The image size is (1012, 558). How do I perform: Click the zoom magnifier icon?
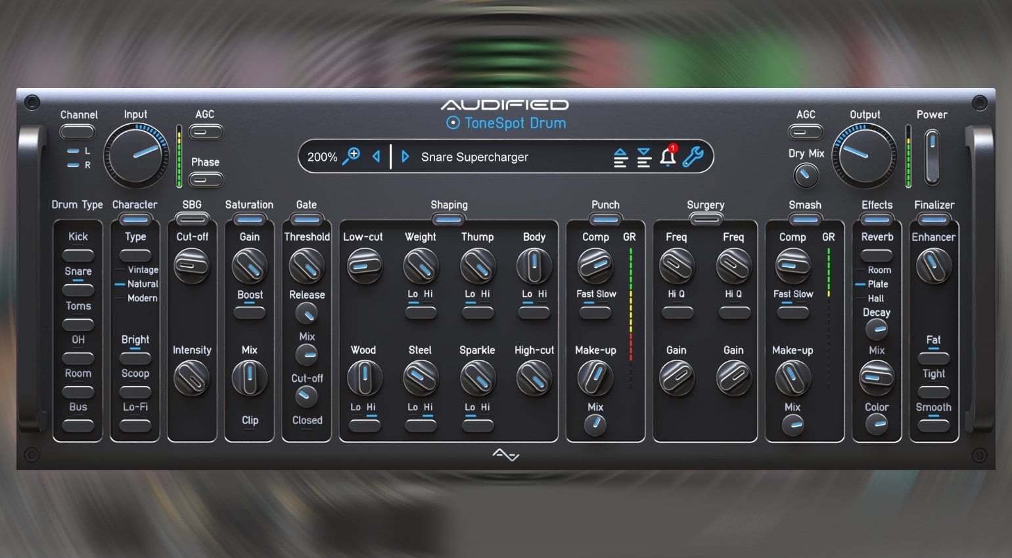click(352, 156)
